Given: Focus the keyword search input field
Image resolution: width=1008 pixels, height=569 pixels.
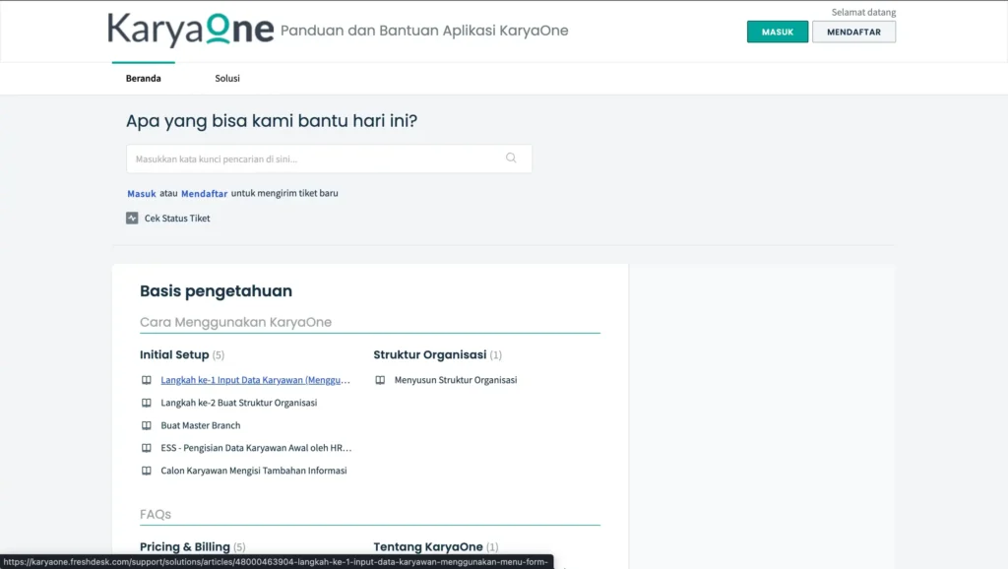Looking at the screenshot, I should point(329,158).
